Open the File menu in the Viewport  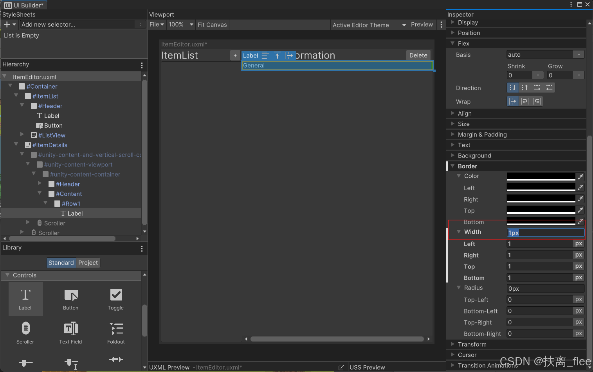pyautogui.click(x=156, y=24)
